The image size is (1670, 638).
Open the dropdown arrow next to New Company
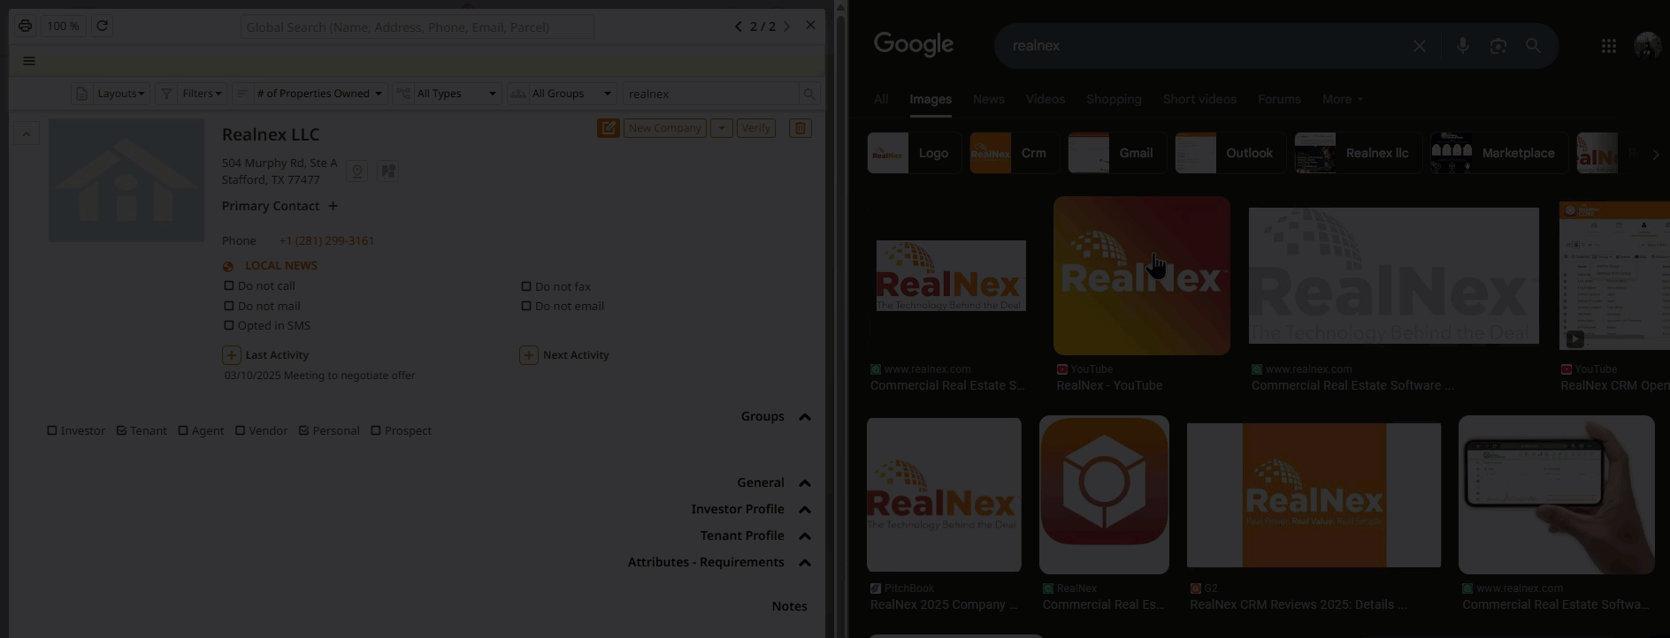722,128
